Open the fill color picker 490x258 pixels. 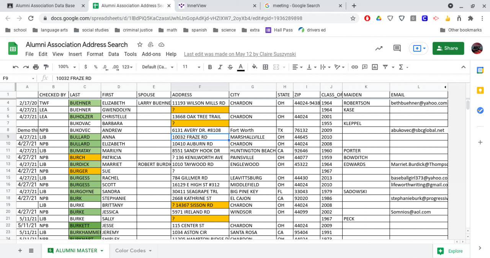pyautogui.click(x=255, y=67)
